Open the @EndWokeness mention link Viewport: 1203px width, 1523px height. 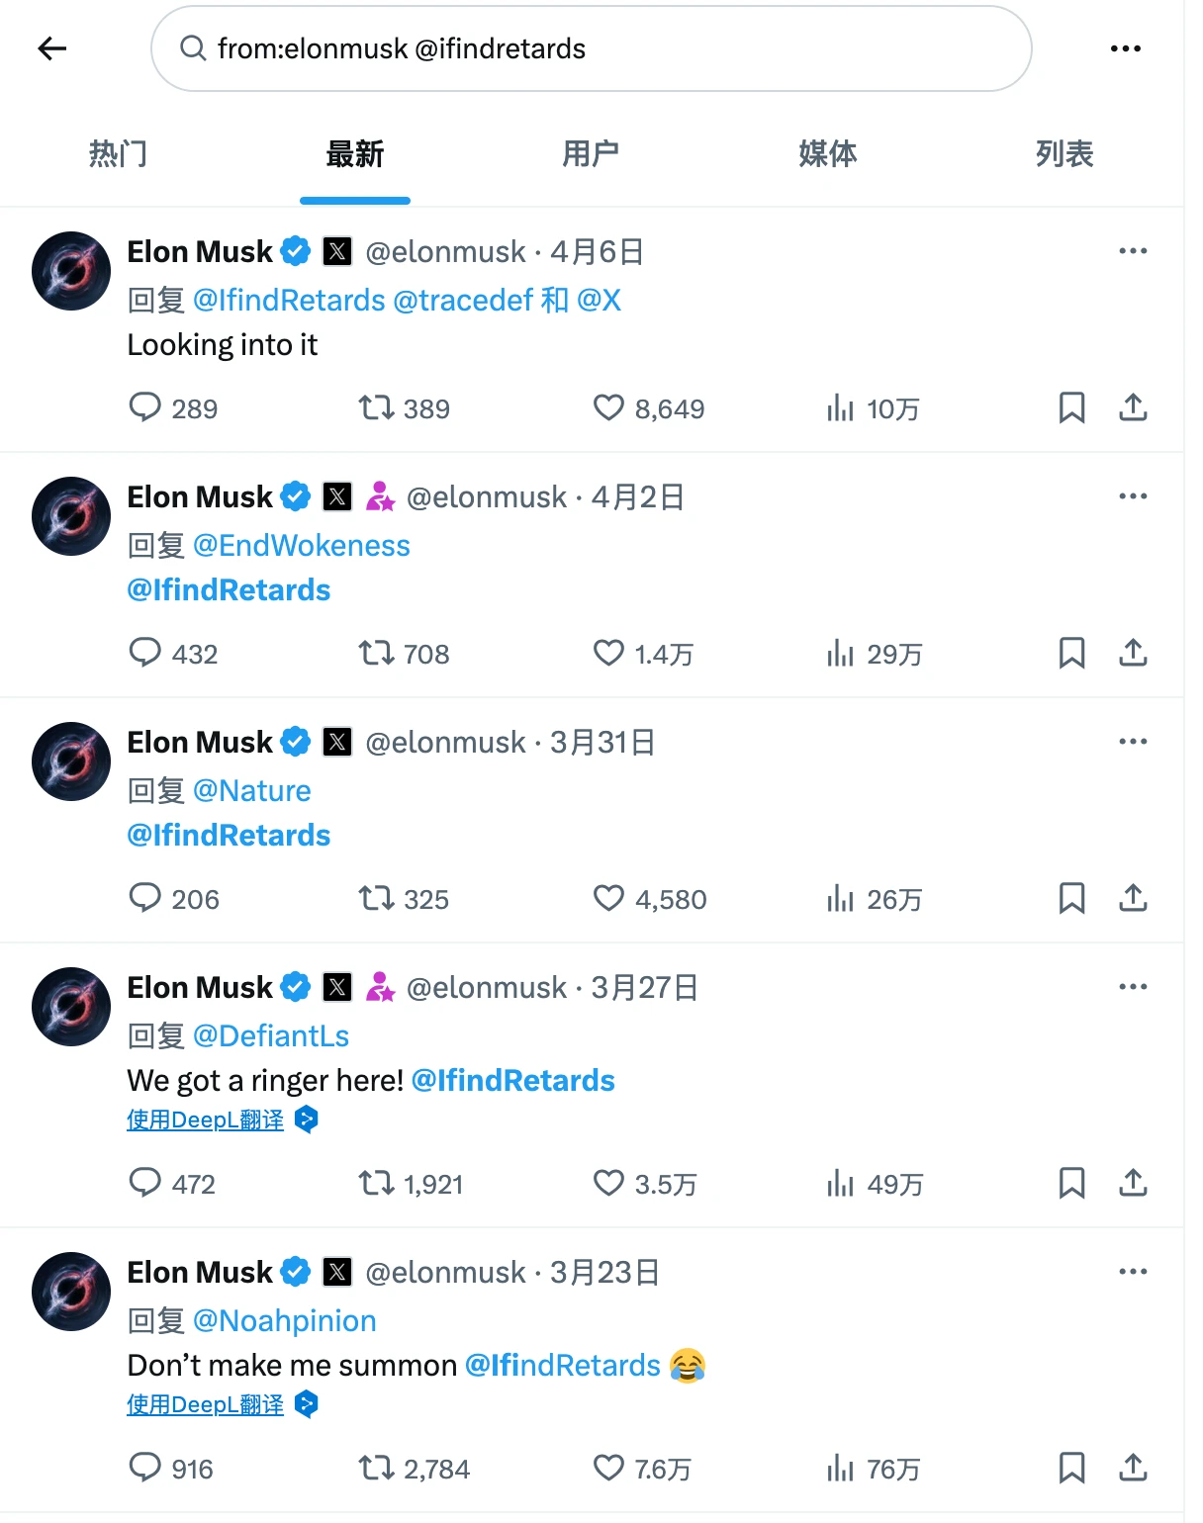click(x=301, y=545)
